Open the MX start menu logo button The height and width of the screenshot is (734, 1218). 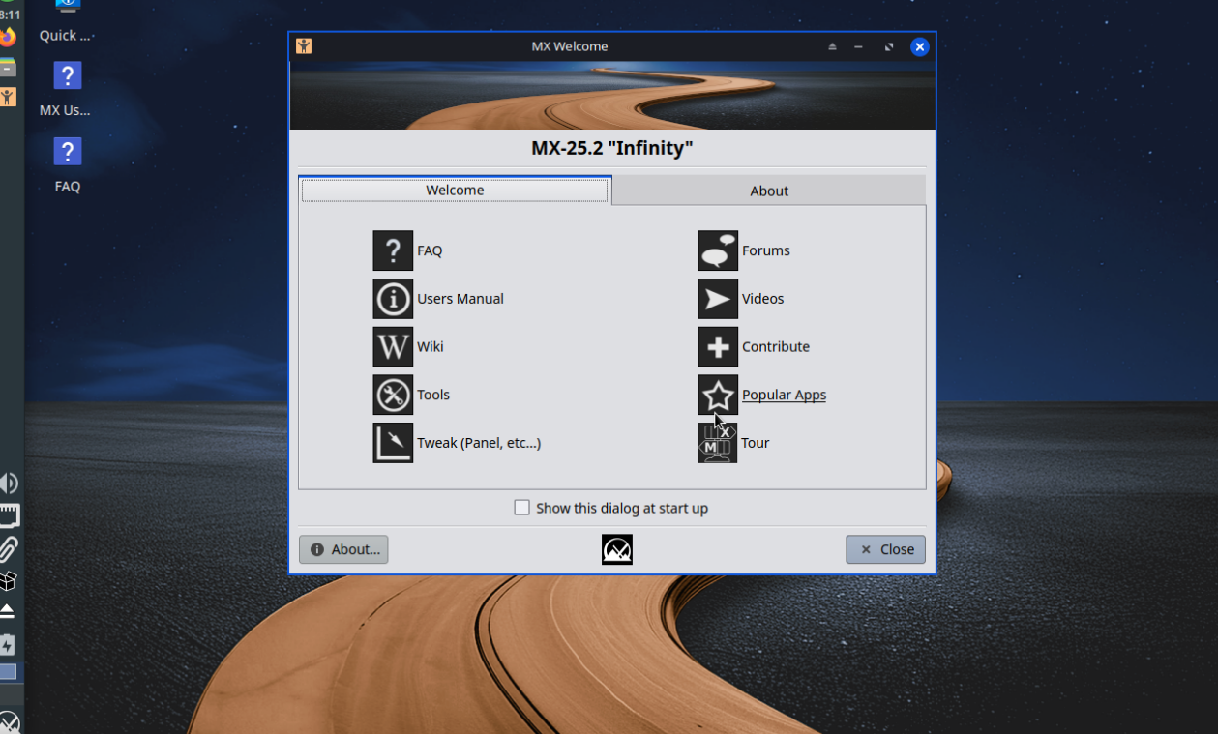tap(9, 722)
